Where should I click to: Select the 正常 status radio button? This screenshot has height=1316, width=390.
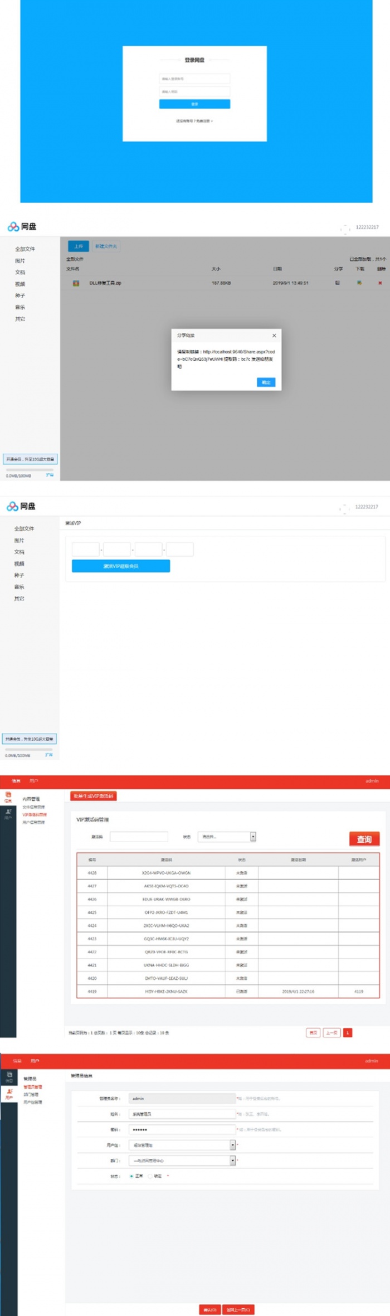click(131, 1176)
